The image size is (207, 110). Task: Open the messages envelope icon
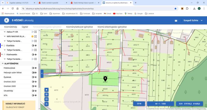pos(176,21)
